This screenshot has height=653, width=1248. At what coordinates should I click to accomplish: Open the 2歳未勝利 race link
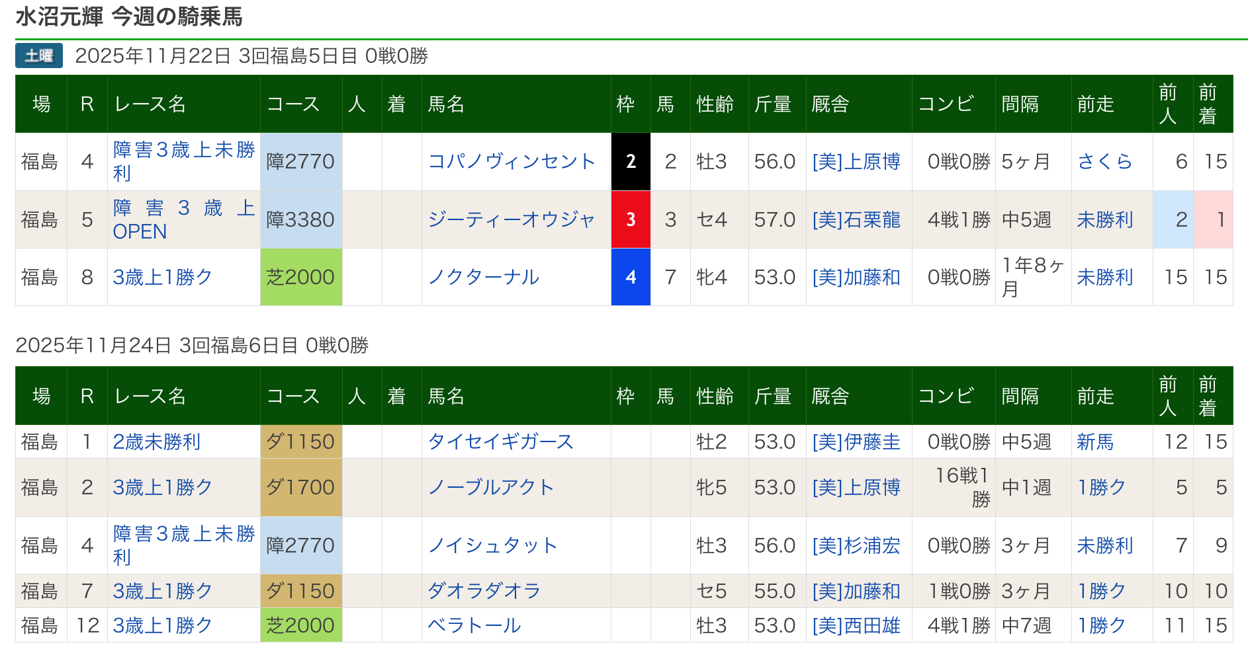tap(157, 442)
